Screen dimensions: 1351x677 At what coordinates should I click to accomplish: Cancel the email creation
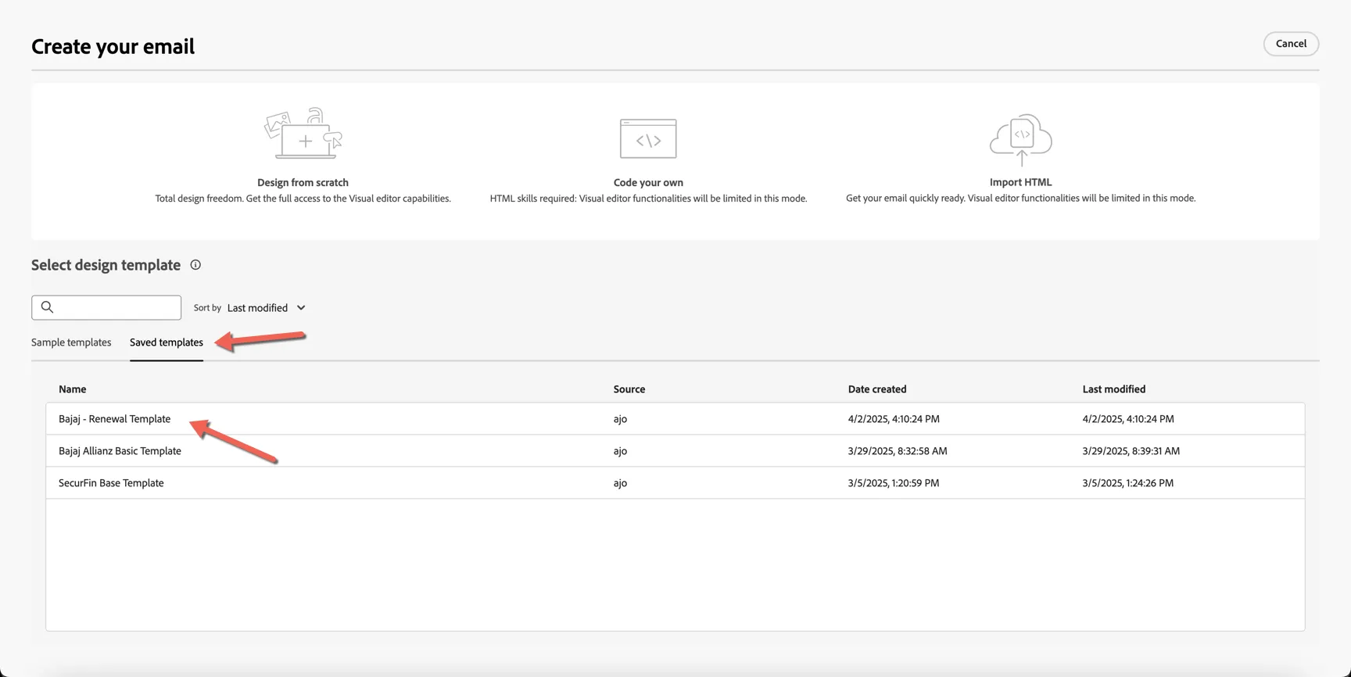(1291, 44)
